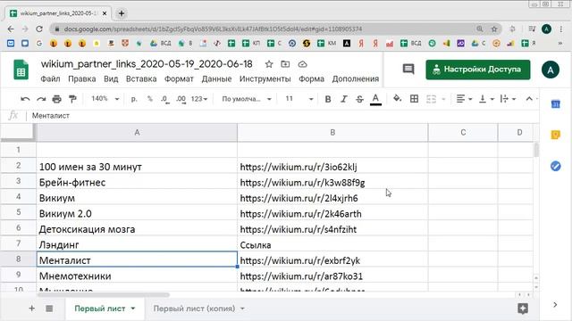Open the number format 123 dropdown
Image resolution: width=572 pixels, height=321 pixels.
tap(198, 99)
